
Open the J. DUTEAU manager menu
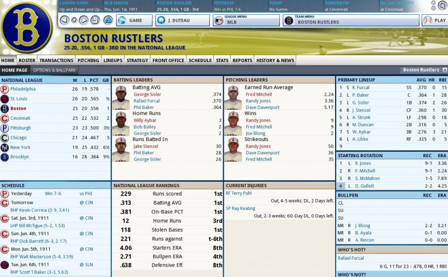pos(182,20)
